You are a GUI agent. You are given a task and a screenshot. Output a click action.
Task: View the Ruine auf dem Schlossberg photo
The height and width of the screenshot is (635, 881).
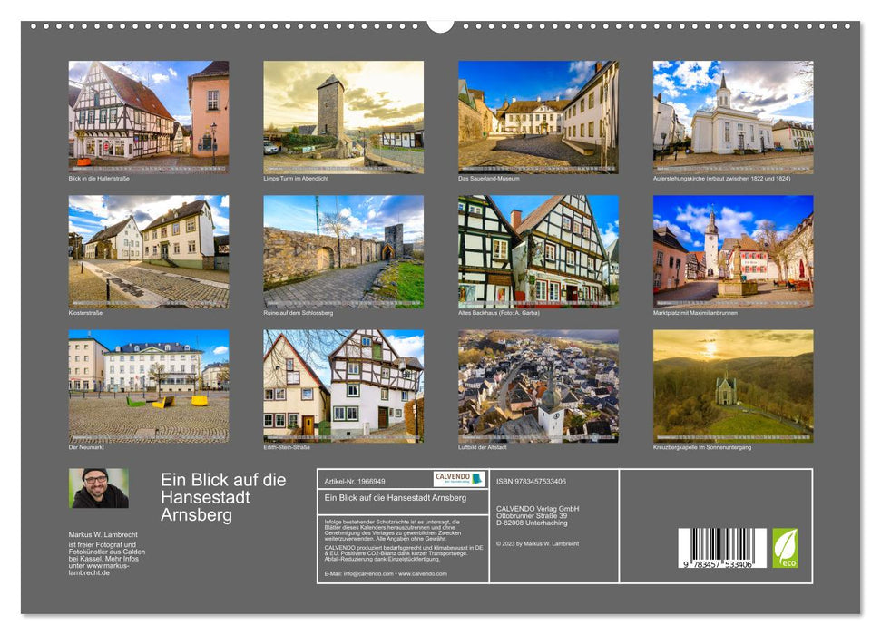pyautogui.click(x=343, y=251)
